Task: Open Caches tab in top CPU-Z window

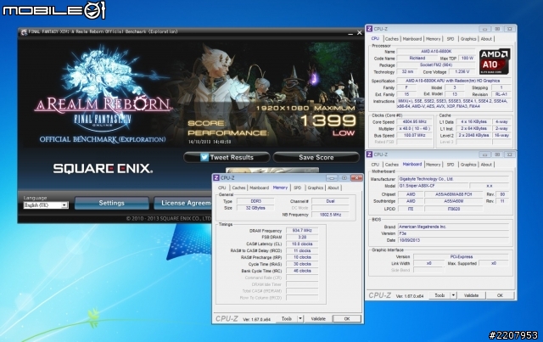Action: [x=392, y=39]
